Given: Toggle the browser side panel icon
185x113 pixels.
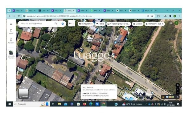Looking at the screenshot, I should pos(170,16).
